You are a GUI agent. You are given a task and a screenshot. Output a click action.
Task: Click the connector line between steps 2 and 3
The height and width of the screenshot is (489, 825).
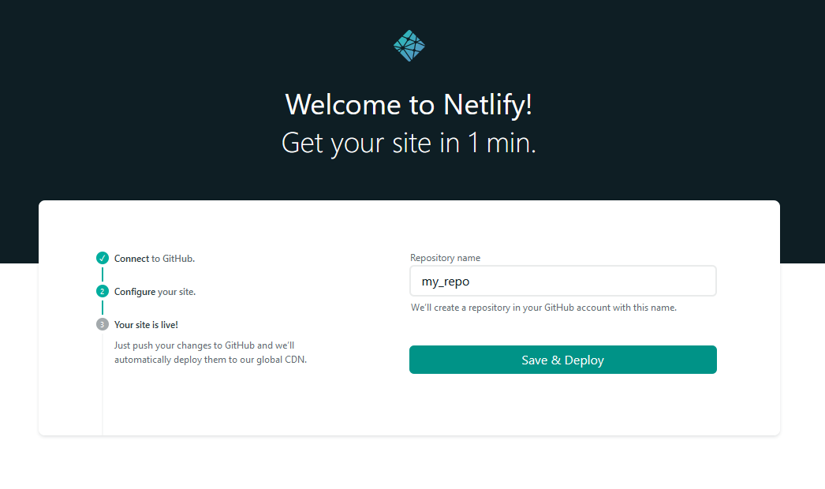pos(103,308)
